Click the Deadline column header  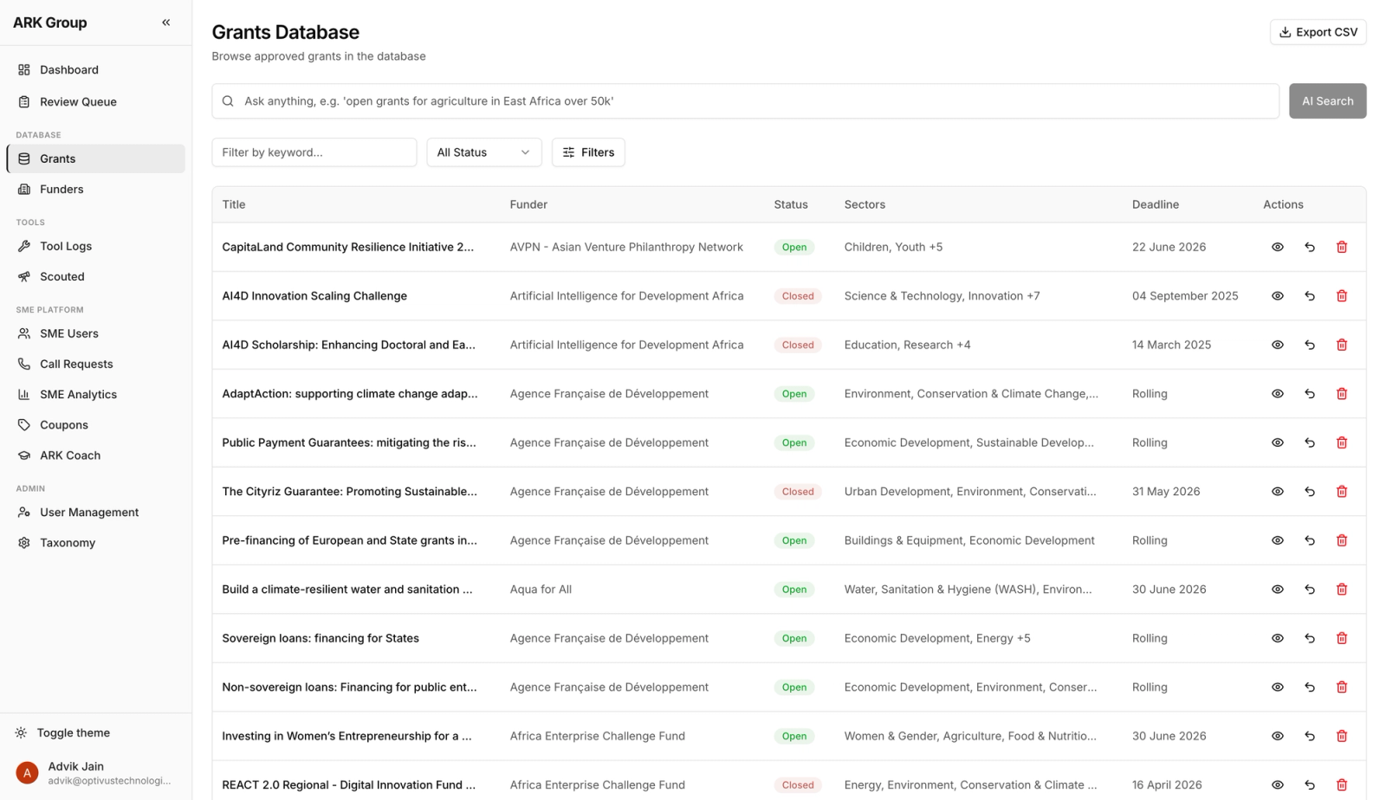1155,204
